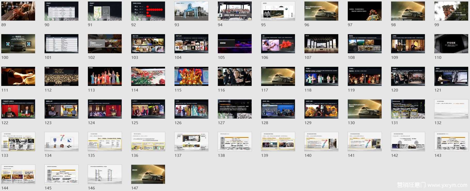470x191 pixels.
Task: Select slide 113 with opera performers
Action: pyautogui.click(x=105, y=76)
